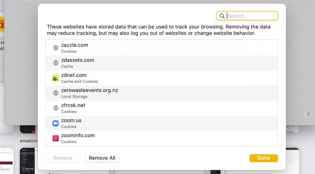Viewport: 315px width, 174px height.
Task: Select the zazzle.com row
Action: click(157, 48)
